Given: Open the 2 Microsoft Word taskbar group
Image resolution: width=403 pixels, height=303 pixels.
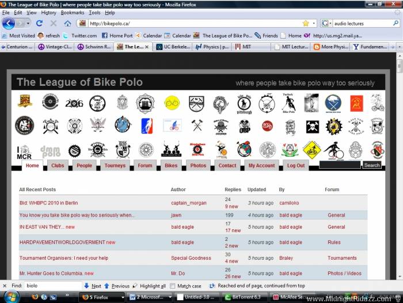Looking at the screenshot, I should [x=150, y=297].
